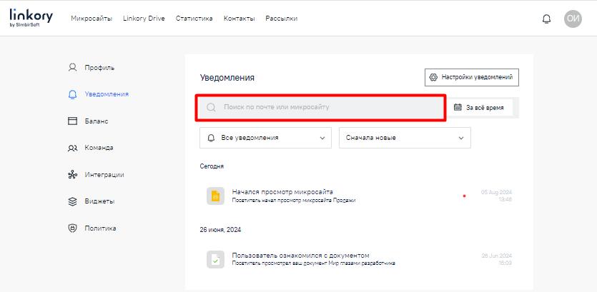Click the Сегодня group heading
The height and width of the screenshot is (292, 597).
[212, 166]
